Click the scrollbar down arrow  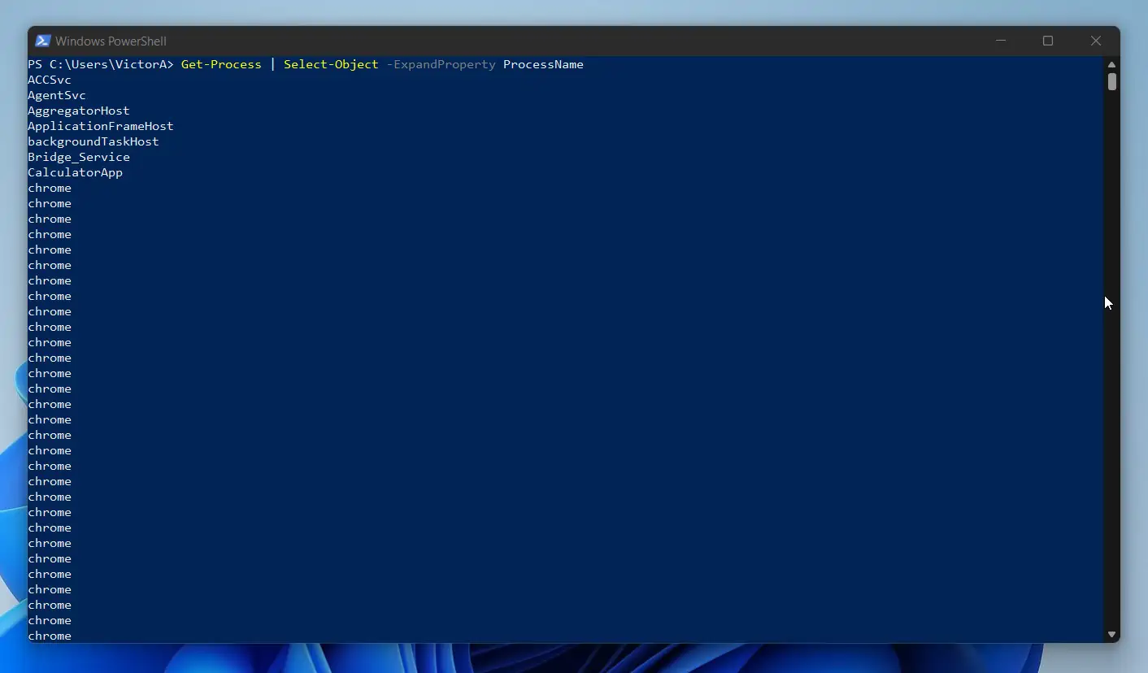[x=1111, y=634]
